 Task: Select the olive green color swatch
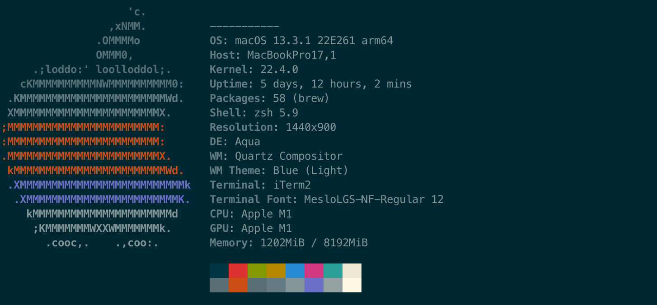coord(257,271)
